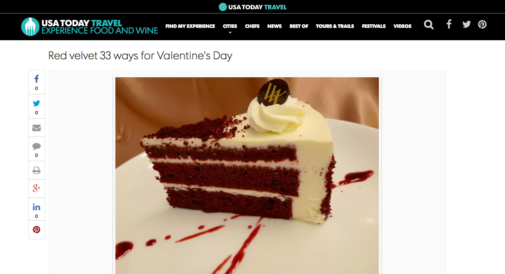
Task: Open the search magnifier icon in header
Action: coord(429,25)
